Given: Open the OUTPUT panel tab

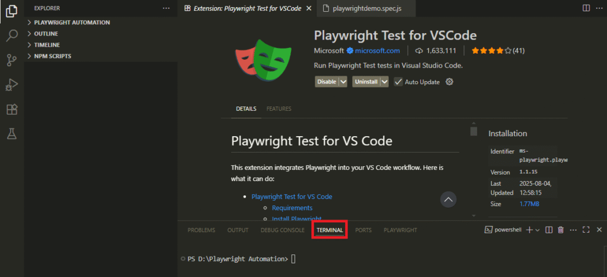Looking at the screenshot, I should click(238, 230).
